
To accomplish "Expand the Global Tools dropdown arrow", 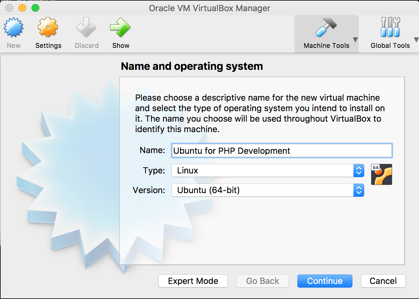I will [x=416, y=40].
